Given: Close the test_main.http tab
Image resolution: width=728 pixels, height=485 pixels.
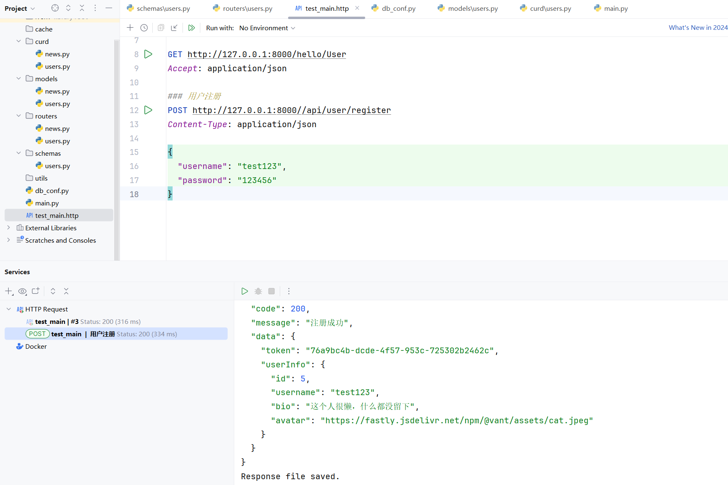Looking at the screenshot, I should tap(357, 8).
